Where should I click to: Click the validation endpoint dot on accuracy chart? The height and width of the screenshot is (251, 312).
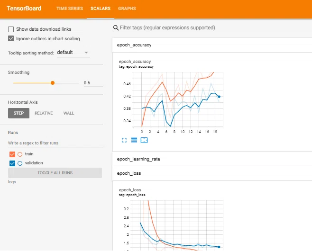click(x=219, y=97)
